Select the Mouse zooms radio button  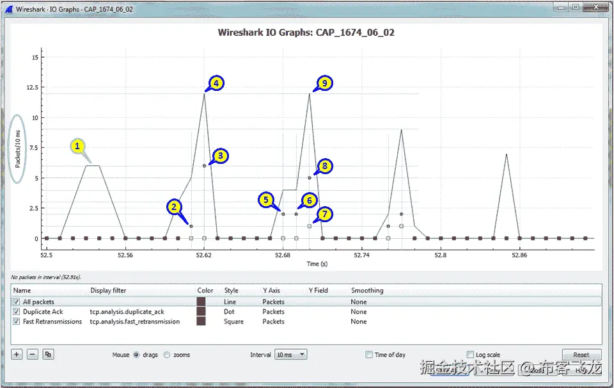167,355
